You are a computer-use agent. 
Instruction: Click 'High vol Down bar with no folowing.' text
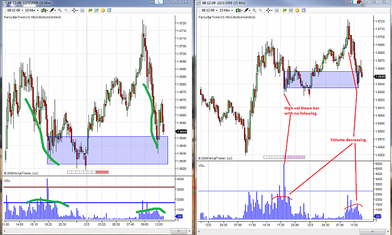click(x=302, y=111)
